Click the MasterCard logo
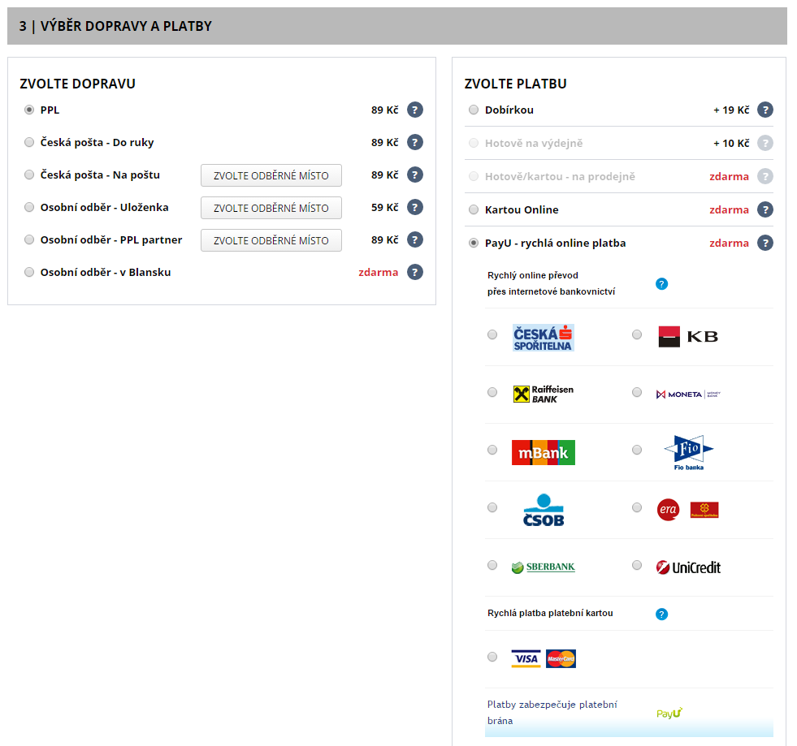 coord(561,658)
